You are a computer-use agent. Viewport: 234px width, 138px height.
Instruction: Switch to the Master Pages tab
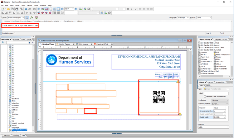[64, 44]
